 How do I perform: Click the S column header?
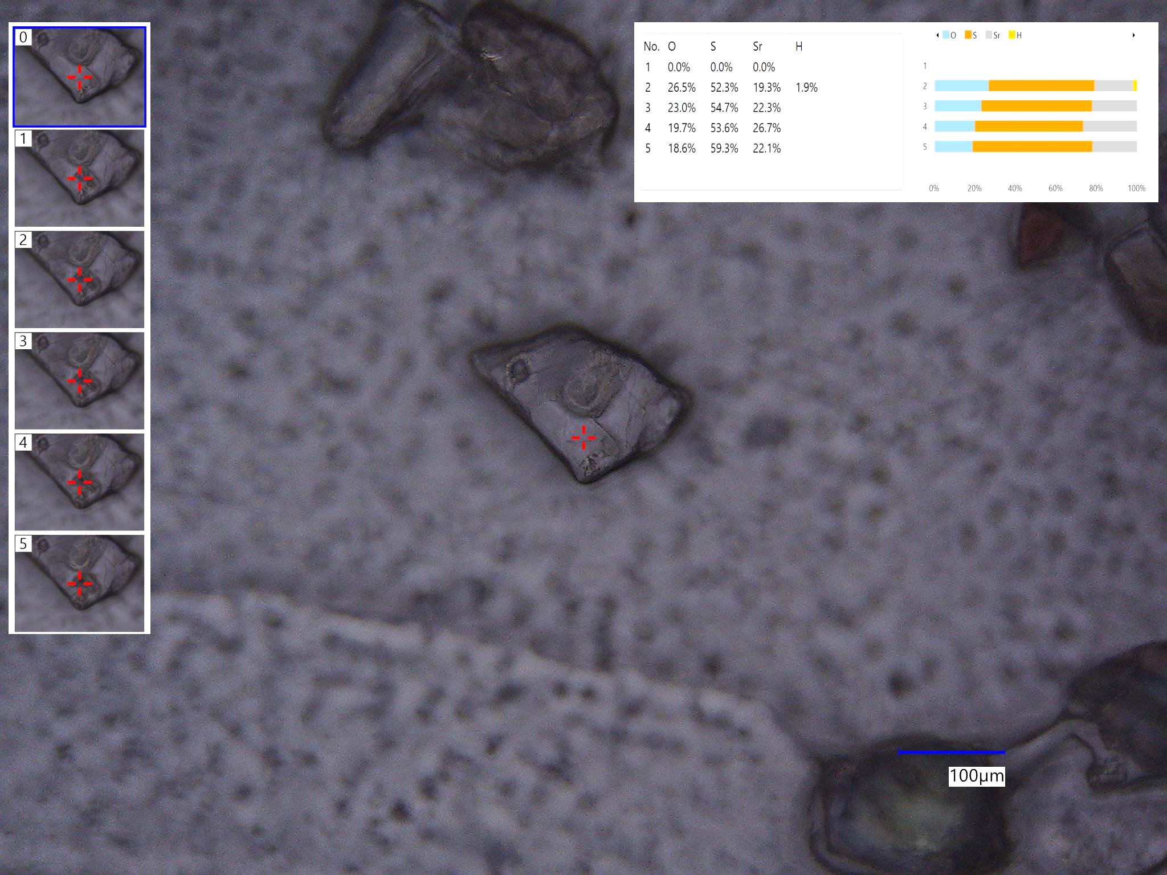pyautogui.click(x=713, y=47)
